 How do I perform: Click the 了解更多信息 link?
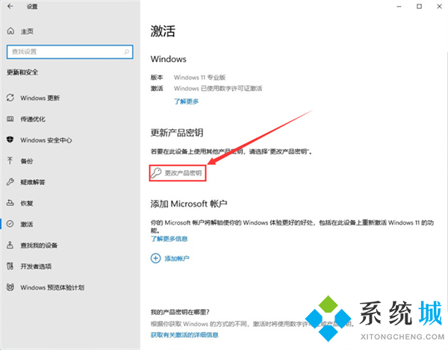click(x=169, y=239)
